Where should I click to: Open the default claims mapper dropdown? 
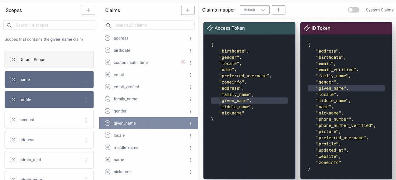[x=254, y=10]
